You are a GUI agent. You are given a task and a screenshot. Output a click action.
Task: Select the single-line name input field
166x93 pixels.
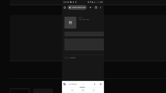(x=84, y=34)
